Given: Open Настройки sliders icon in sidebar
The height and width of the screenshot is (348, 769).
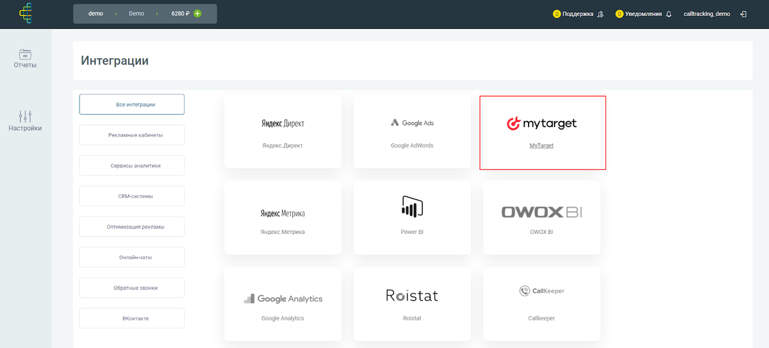Looking at the screenshot, I should point(25,115).
